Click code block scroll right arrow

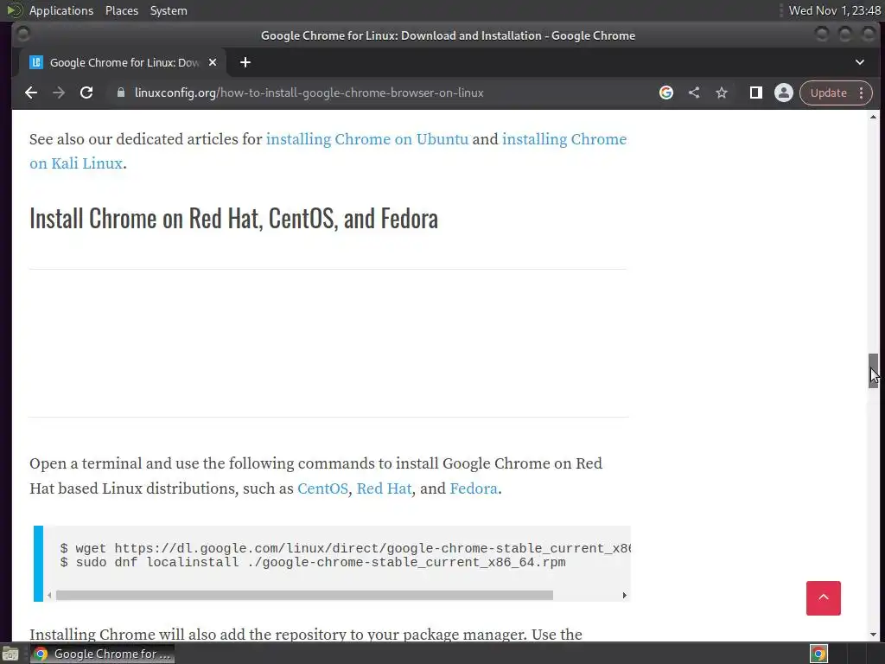(x=624, y=595)
